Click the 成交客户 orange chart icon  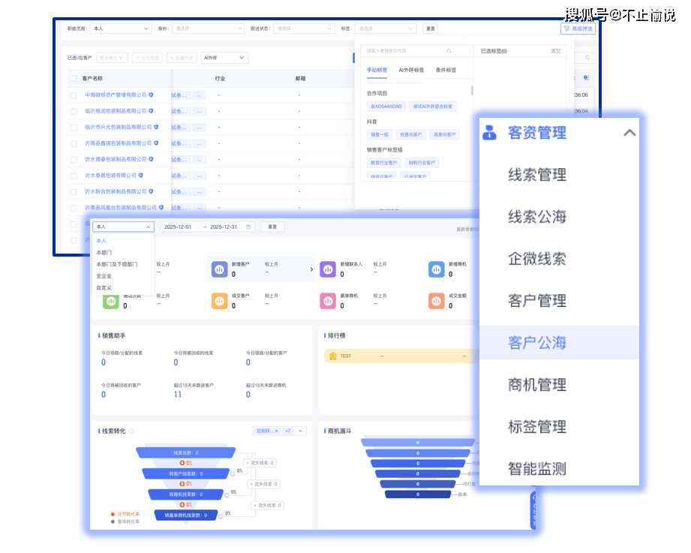pos(219,300)
